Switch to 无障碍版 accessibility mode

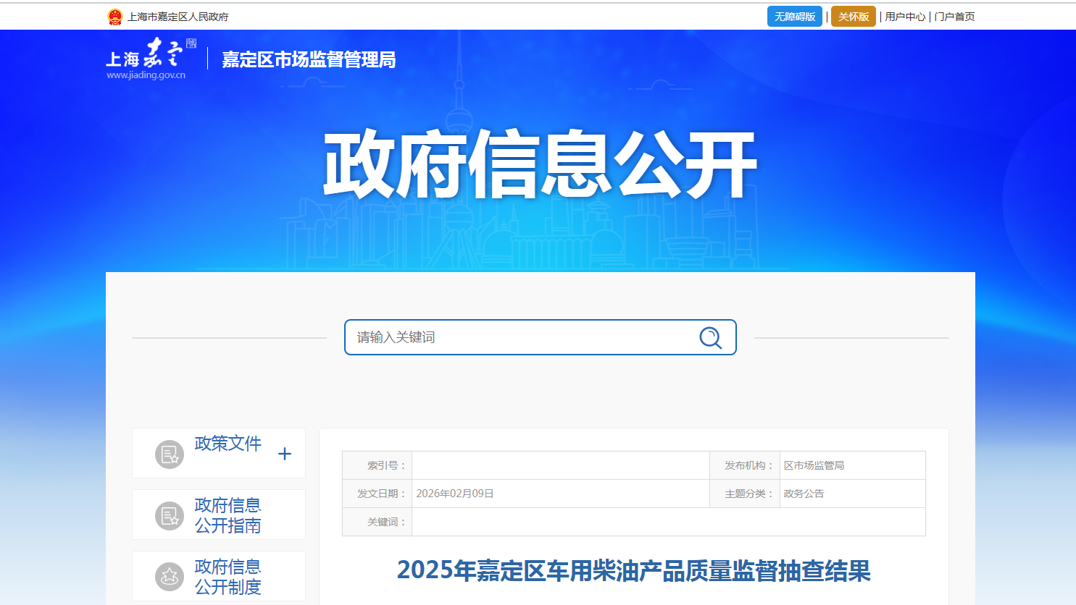click(794, 17)
